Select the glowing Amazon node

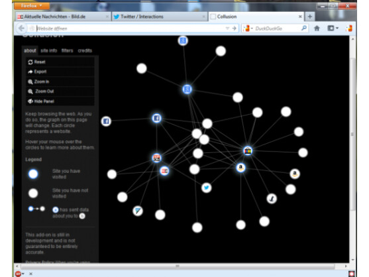tap(240, 168)
